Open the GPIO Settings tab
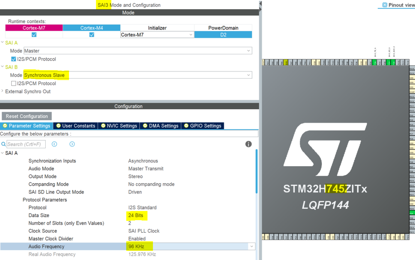Viewport: 415px width, 260px height. (x=202, y=126)
